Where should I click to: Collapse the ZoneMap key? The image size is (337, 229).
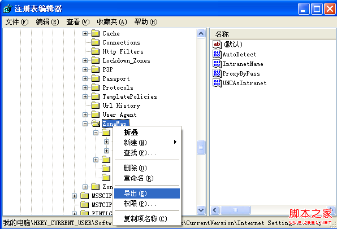(85, 124)
